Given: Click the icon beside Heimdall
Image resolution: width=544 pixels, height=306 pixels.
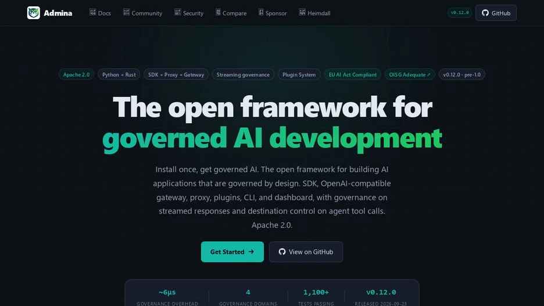Looking at the screenshot, I should click(x=302, y=12).
